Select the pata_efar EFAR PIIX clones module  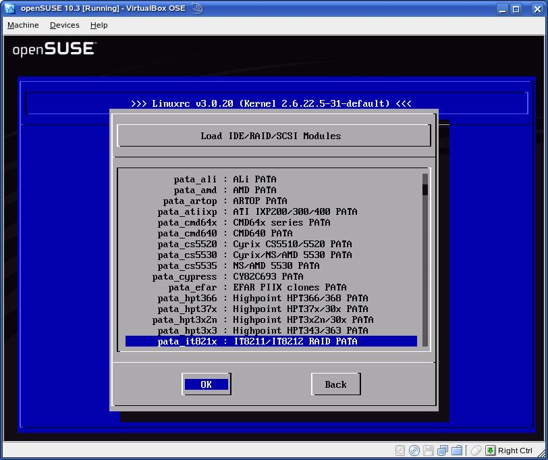point(271,288)
